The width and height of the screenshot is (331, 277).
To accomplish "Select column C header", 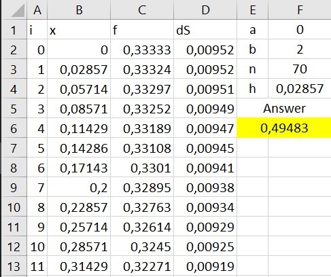I will [x=142, y=10].
